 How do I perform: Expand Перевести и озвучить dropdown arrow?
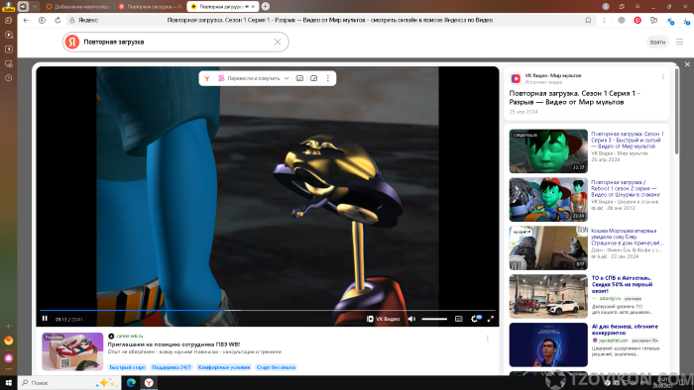(x=287, y=78)
